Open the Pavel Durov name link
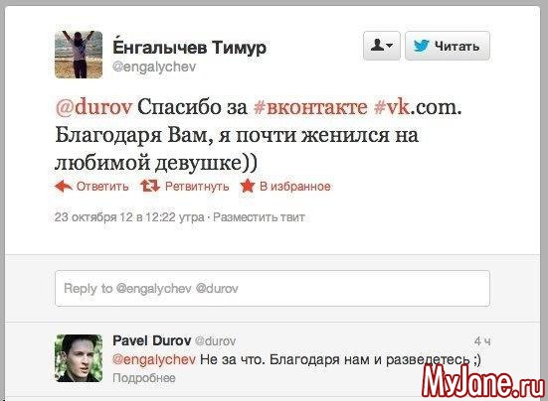 (152, 340)
